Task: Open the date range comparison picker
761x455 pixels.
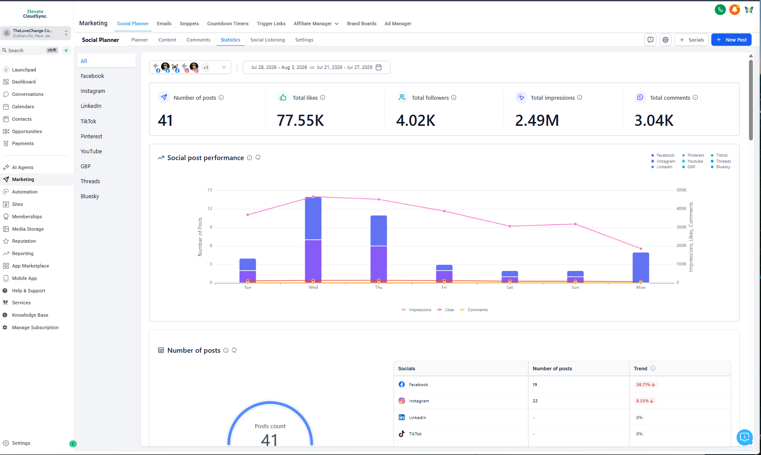Action: [316, 67]
